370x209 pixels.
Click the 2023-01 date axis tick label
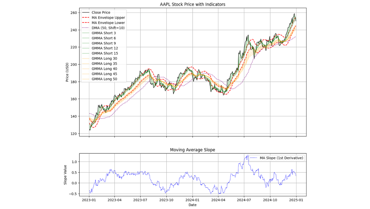(89, 200)
